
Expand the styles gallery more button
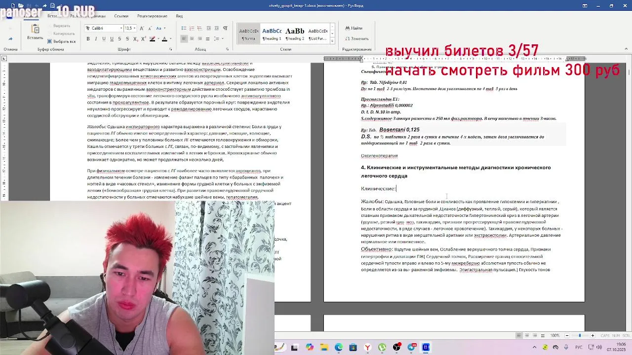pyautogui.click(x=332, y=41)
